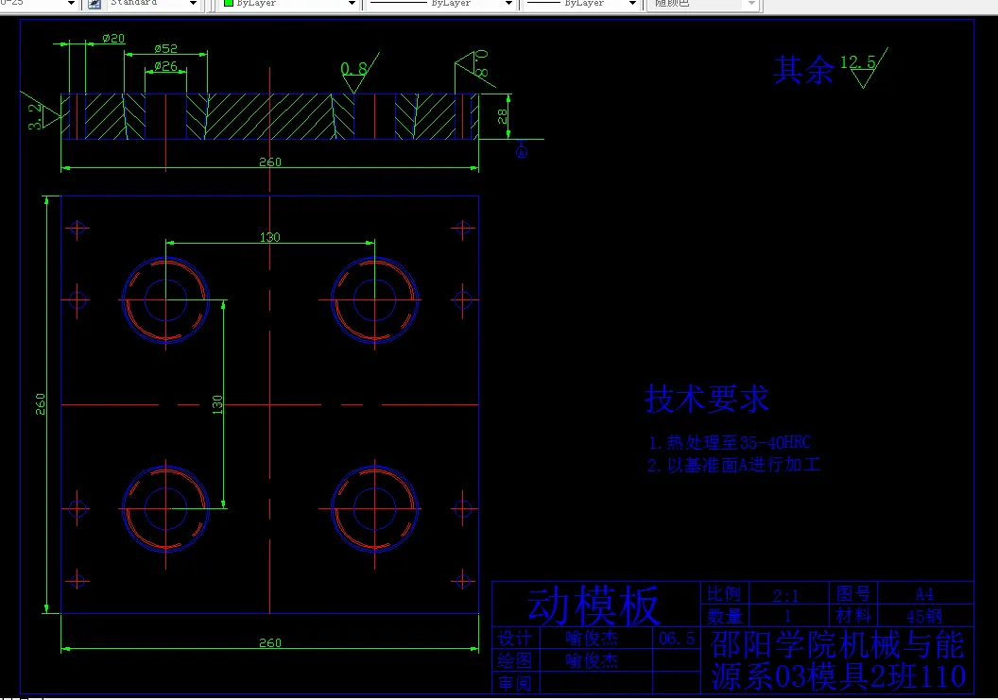
Task: Select the 材料 label
Action: pos(853,616)
